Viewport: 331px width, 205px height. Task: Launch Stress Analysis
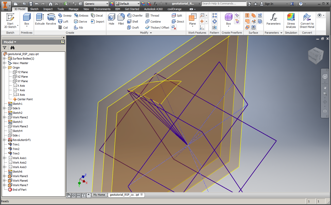(291, 21)
